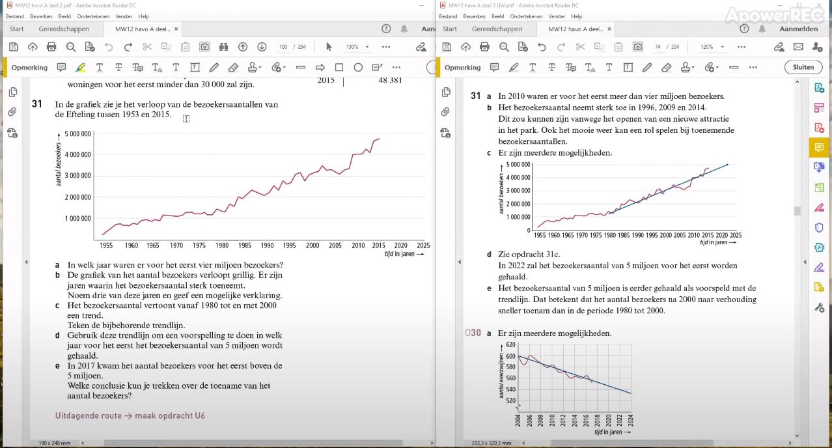Open Beeld menu in right window

(497, 16)
